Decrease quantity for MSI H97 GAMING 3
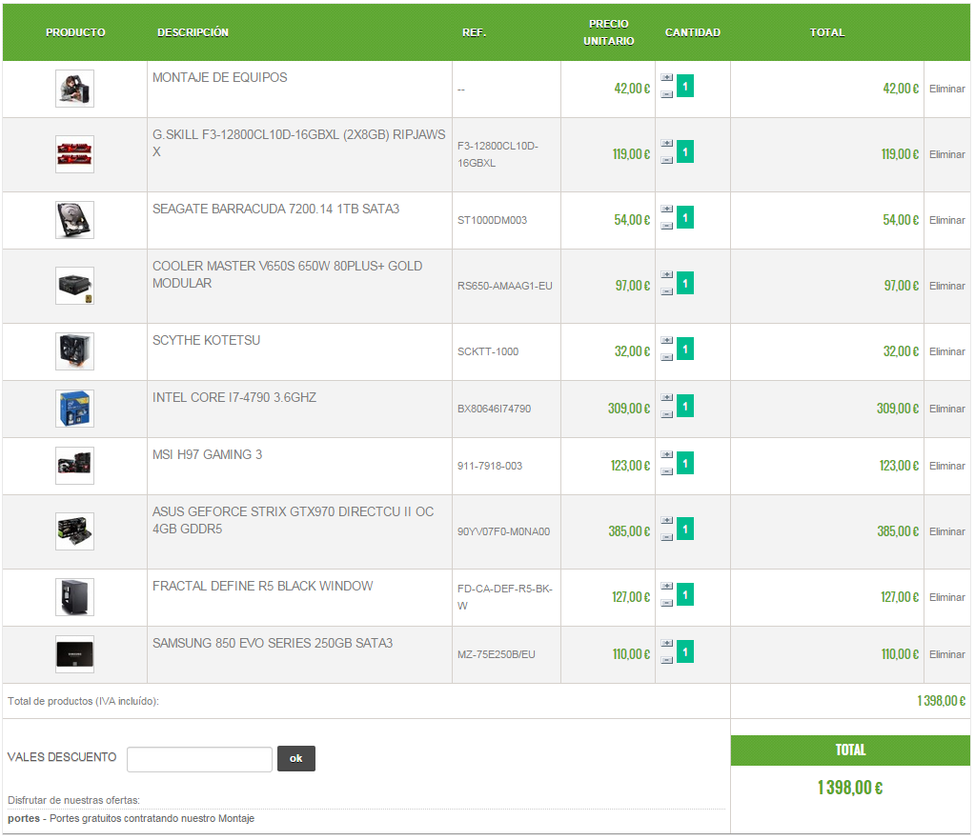The width and height of the screenshot is (975, 840). coord(666,472)
